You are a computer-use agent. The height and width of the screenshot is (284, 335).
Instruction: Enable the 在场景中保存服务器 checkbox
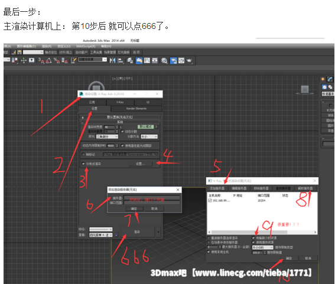[x=209, y=242]
